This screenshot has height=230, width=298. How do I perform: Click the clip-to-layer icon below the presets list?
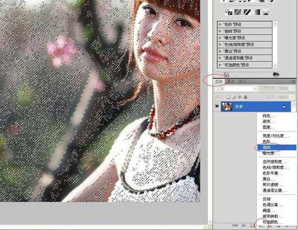tap(226, 74)
